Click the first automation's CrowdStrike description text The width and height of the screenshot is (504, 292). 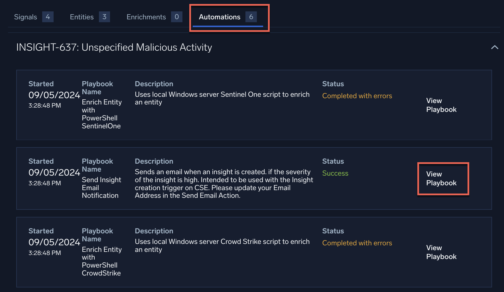(x=222, y=245)
